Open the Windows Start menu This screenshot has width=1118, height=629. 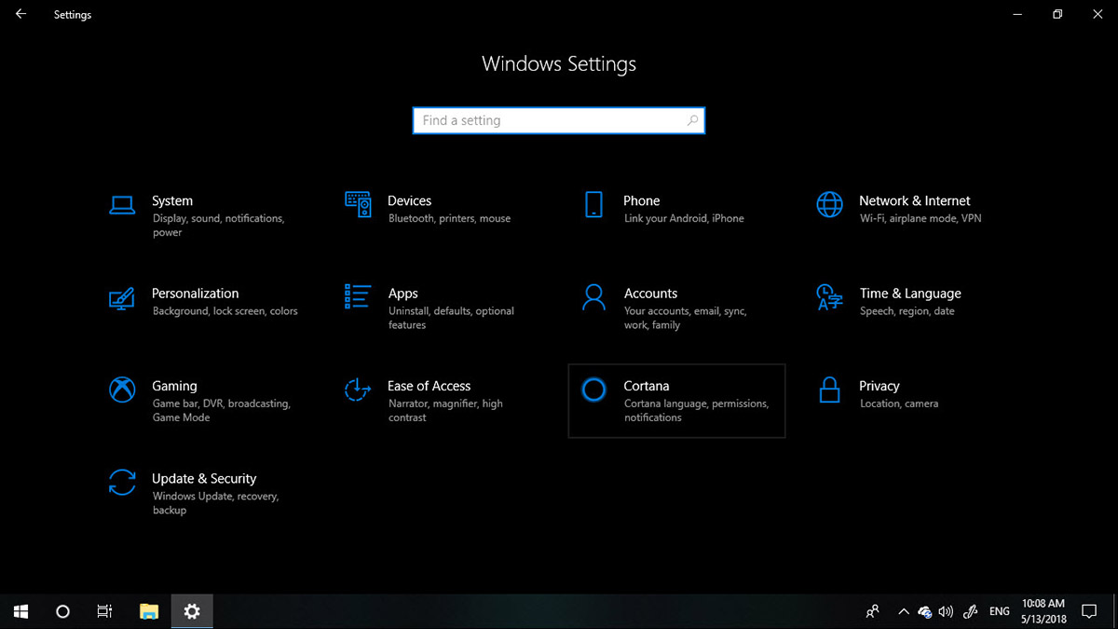click(20, 611)
